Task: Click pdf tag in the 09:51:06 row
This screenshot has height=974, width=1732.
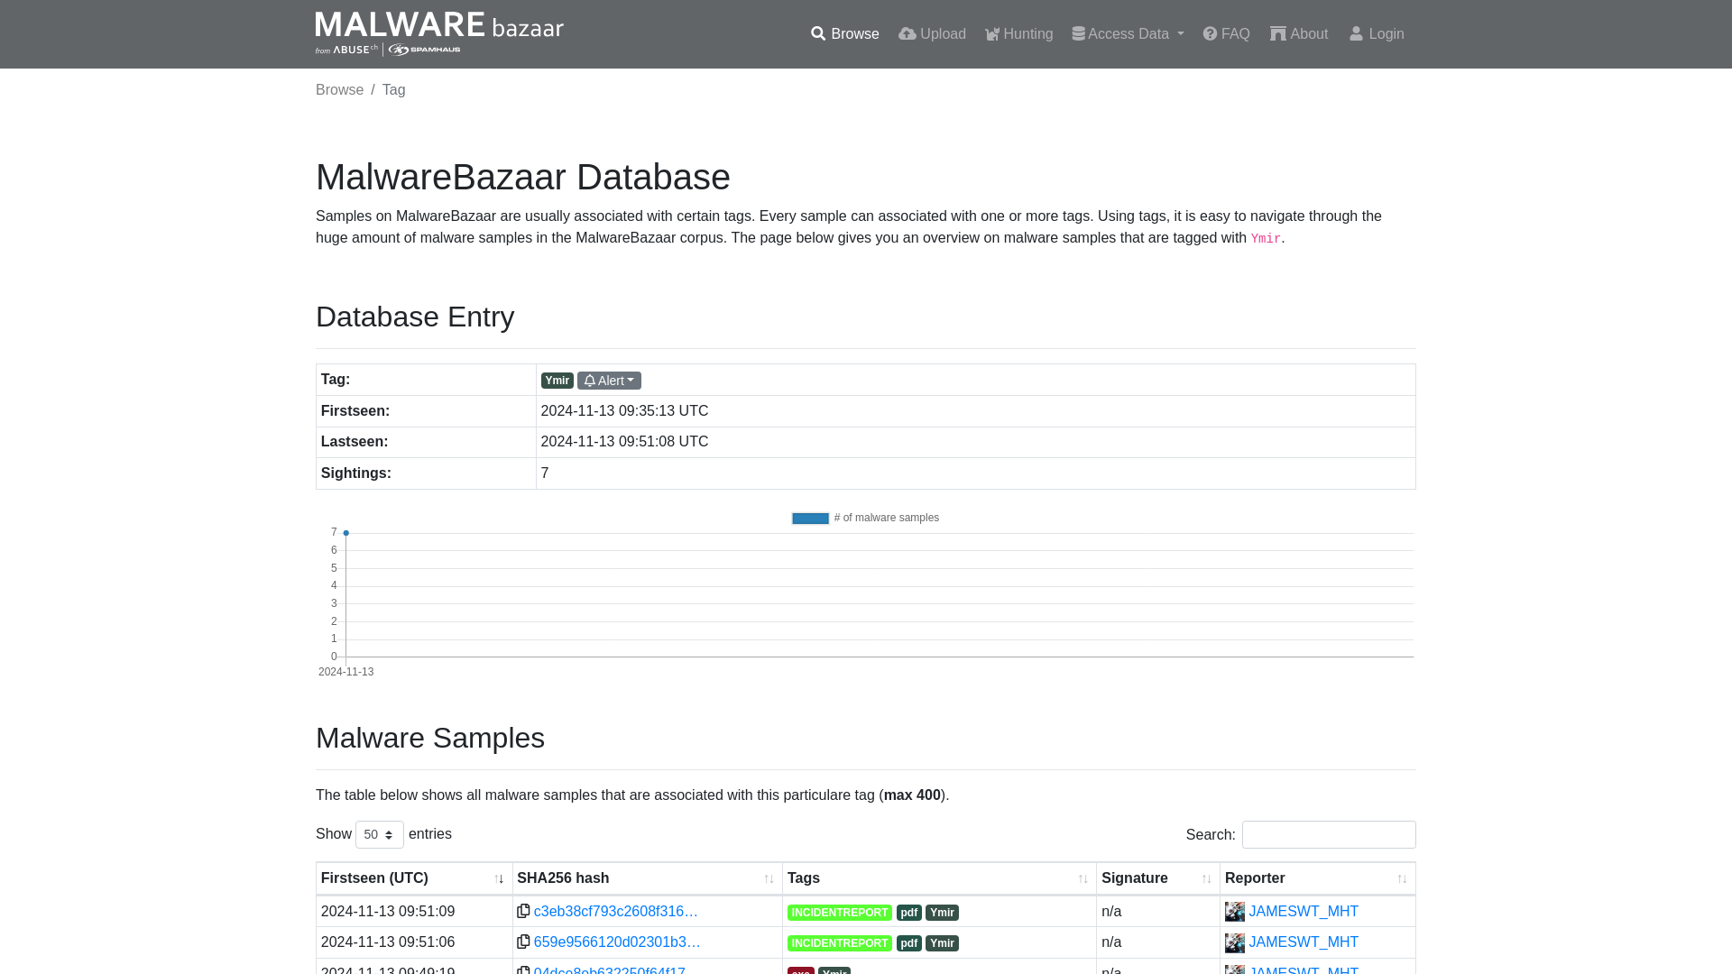Action: [909, 943]
